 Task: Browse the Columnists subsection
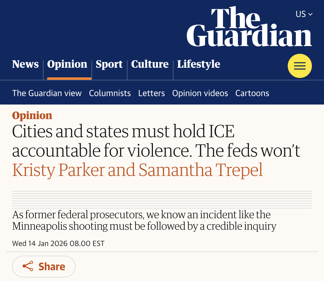(x=110, y=93)
